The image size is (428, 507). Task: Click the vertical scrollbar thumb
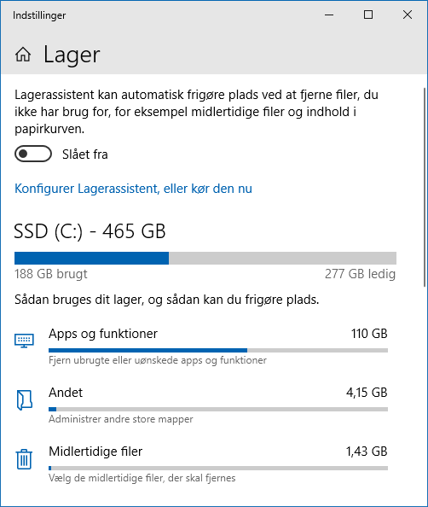pyautogui.click(x=425, y=187)
